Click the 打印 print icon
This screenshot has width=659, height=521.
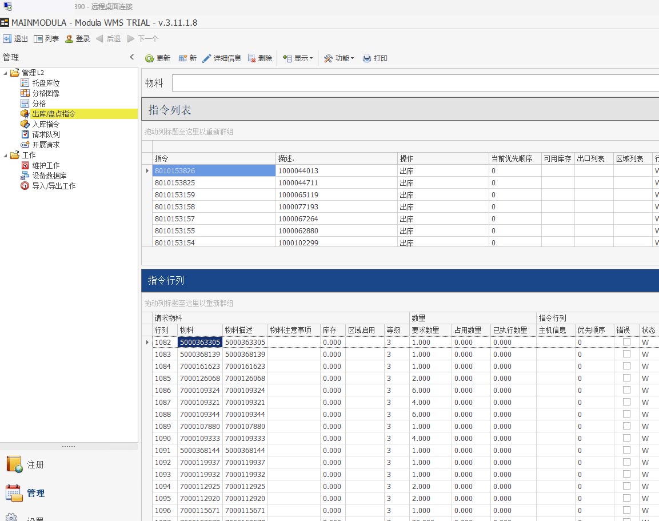click(367, 58)
